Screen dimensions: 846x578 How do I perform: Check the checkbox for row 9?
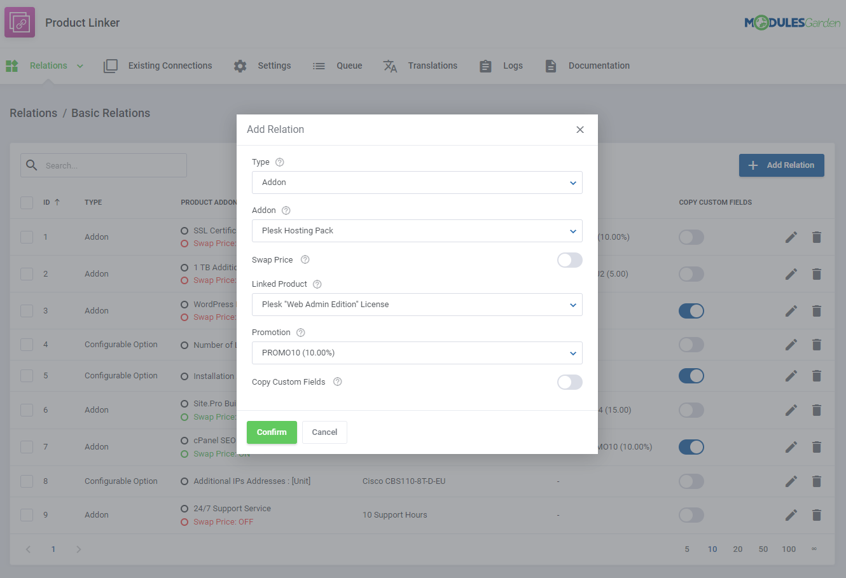click(27, 515)
